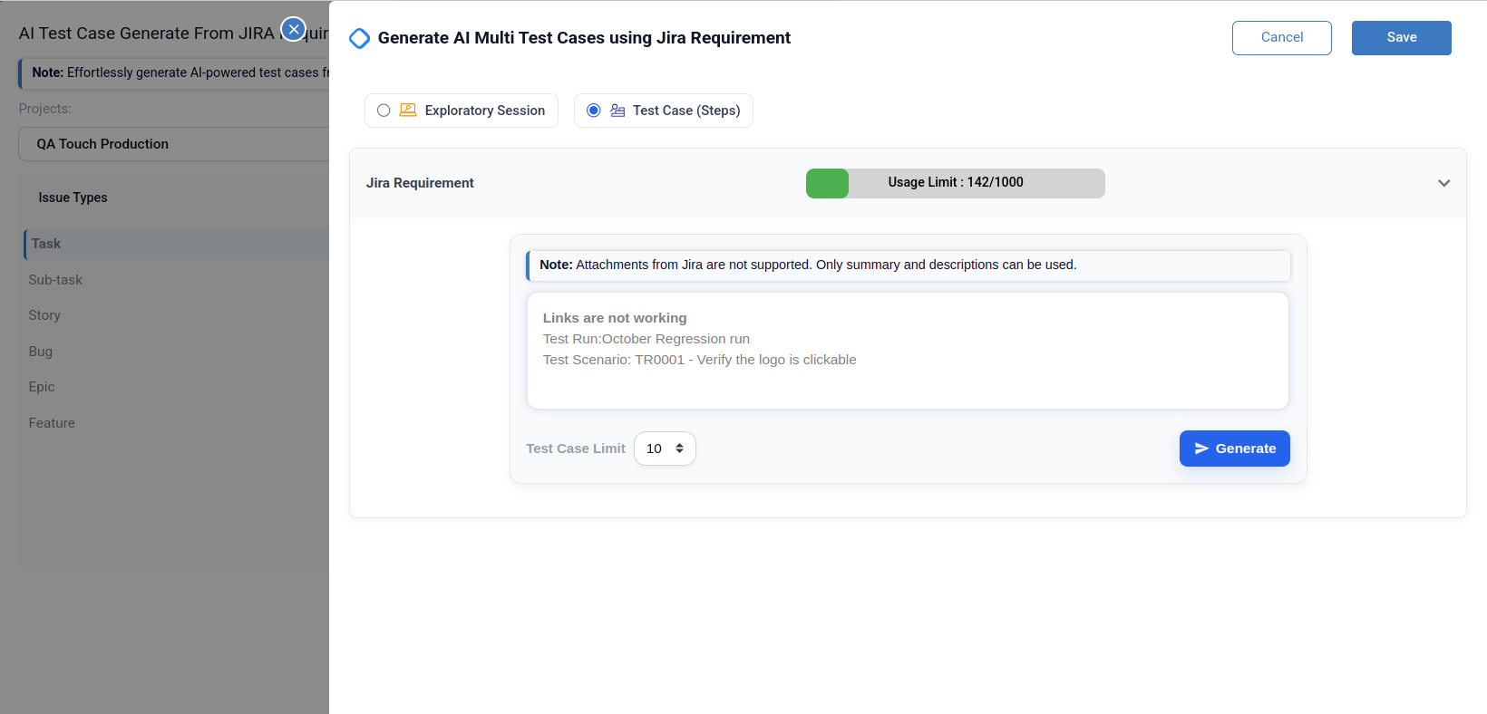
Task: Click the Usage Limit progress bar
Action: tap(955, 183)
